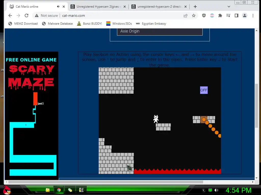This screenshot has height=195, width=261.
Task: Close the Unregistered Hypercam 2 tab
Action: (125, 7)
